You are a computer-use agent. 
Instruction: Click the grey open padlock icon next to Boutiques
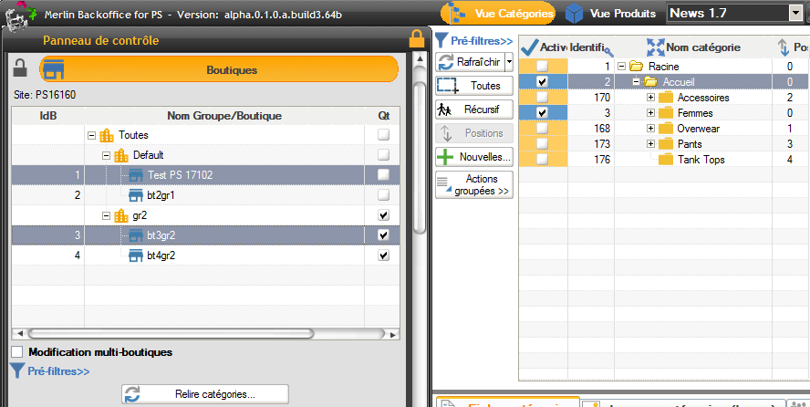pyautogui.click(x=20, y=68)
